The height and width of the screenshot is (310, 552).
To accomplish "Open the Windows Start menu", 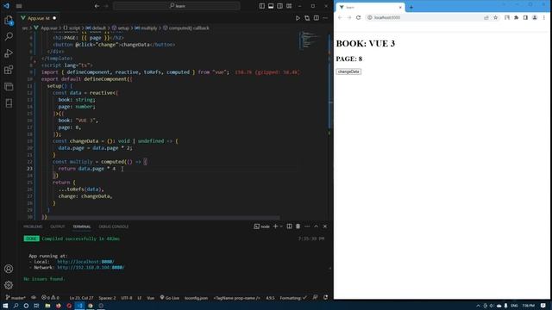I will coord(5,306).
